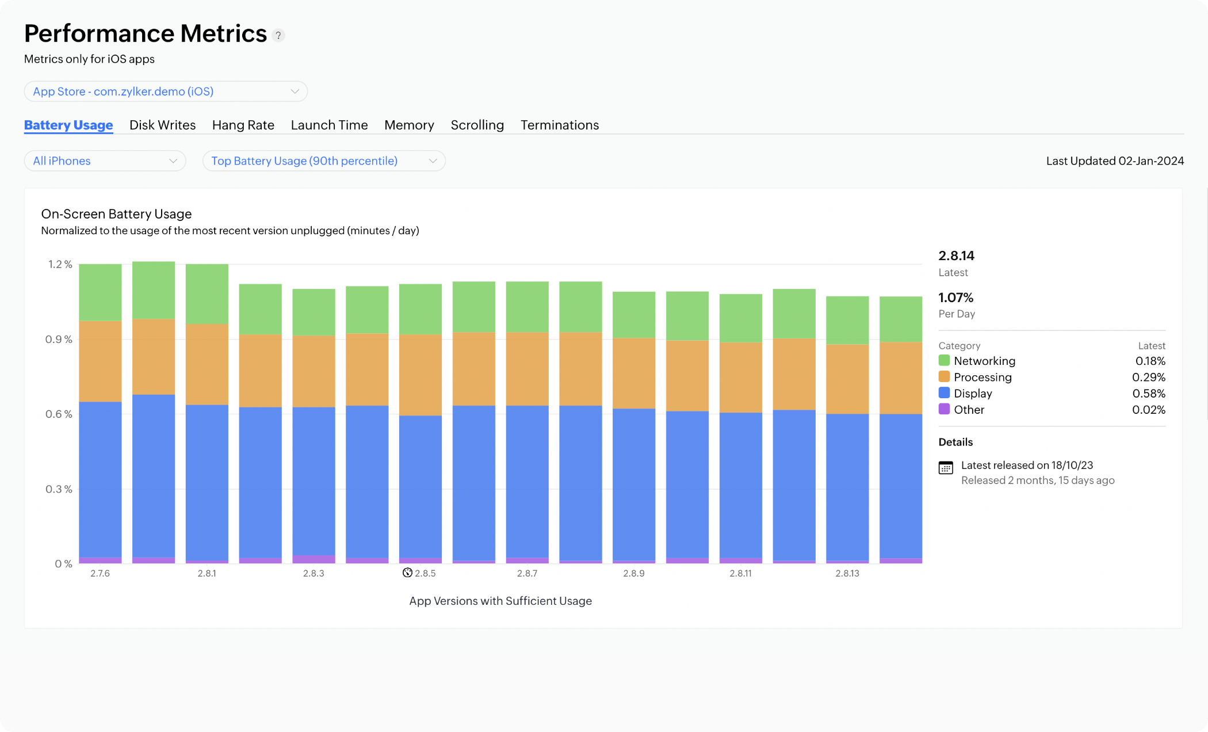The width and height of the screenshot is (1208, 732).
Task: Expand the All iPhones device filter
Action: tap(105, 161)
